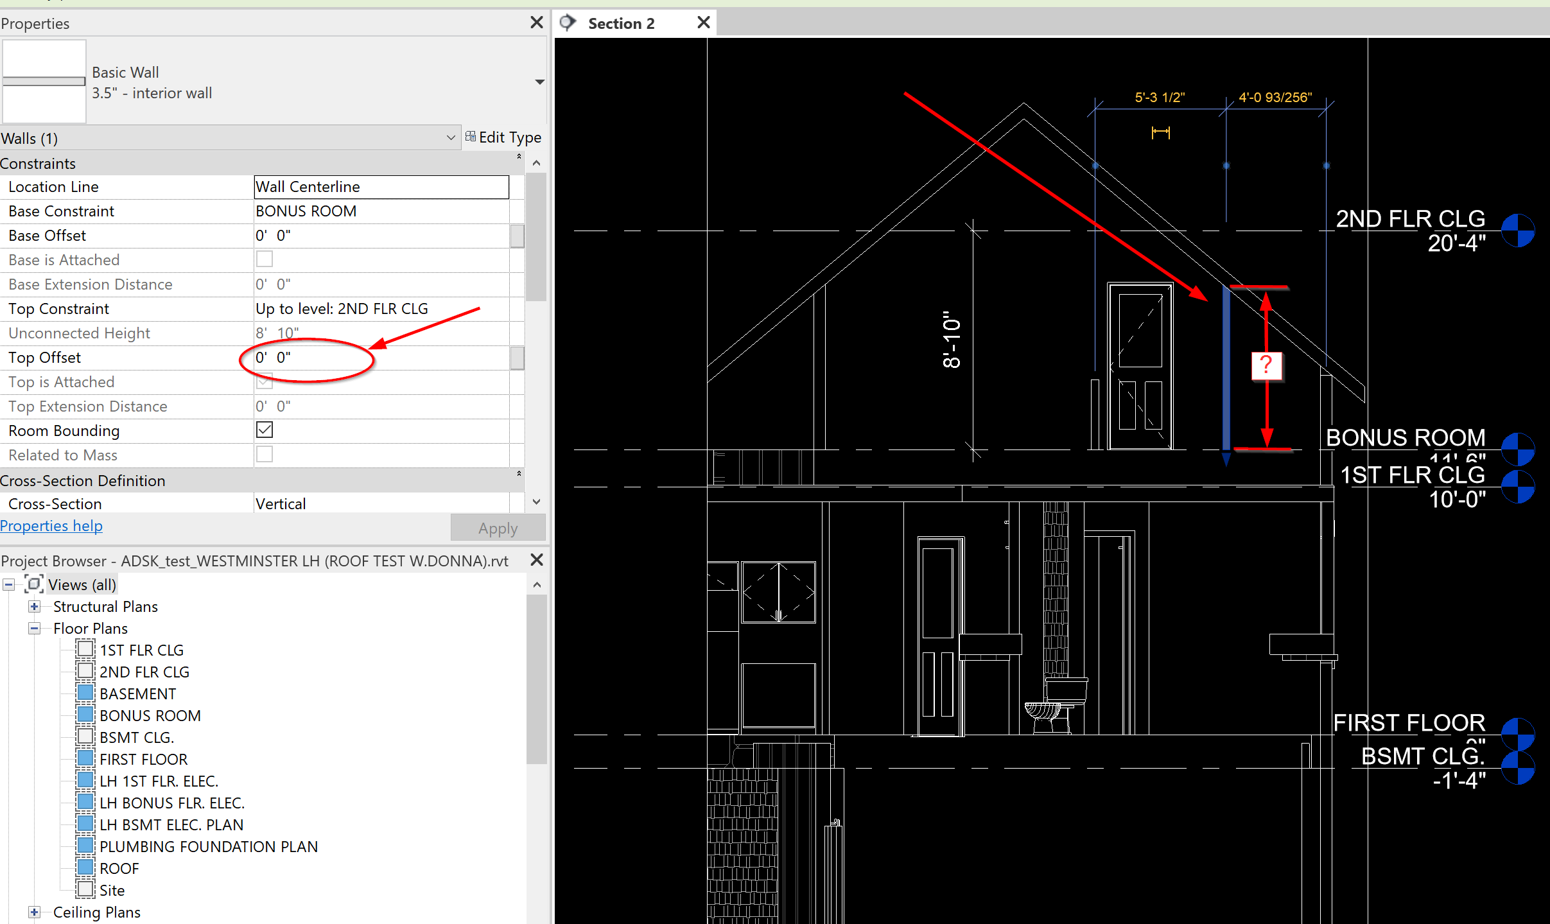This screenshot has height=924, width=1550.
Task: Enable the Related to Mass checkbox
Action: (264, 454)
